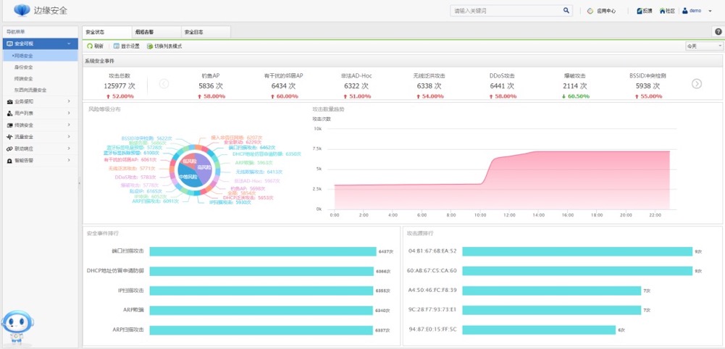Click the 显示设置 display settings icon
Viewport: 725px width, 349px height.
click(117, 46)
